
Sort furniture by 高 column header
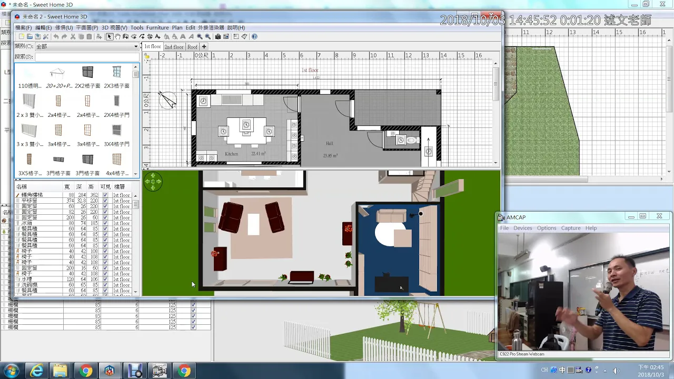pyautogui.click(x=91, y=187)
